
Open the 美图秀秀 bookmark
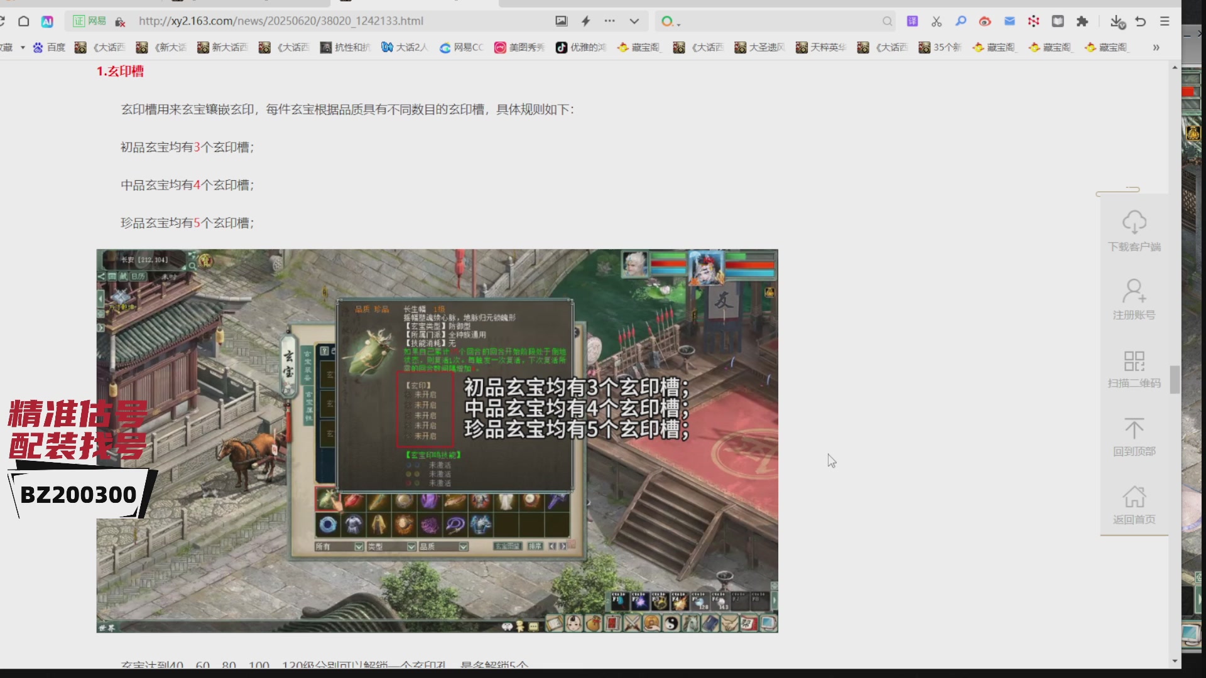(x=519, y=47)
